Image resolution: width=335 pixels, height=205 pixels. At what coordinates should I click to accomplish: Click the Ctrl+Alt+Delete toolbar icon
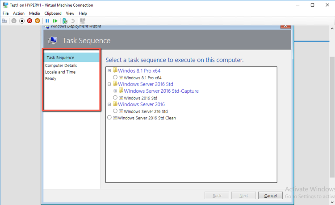click(5, 21)
